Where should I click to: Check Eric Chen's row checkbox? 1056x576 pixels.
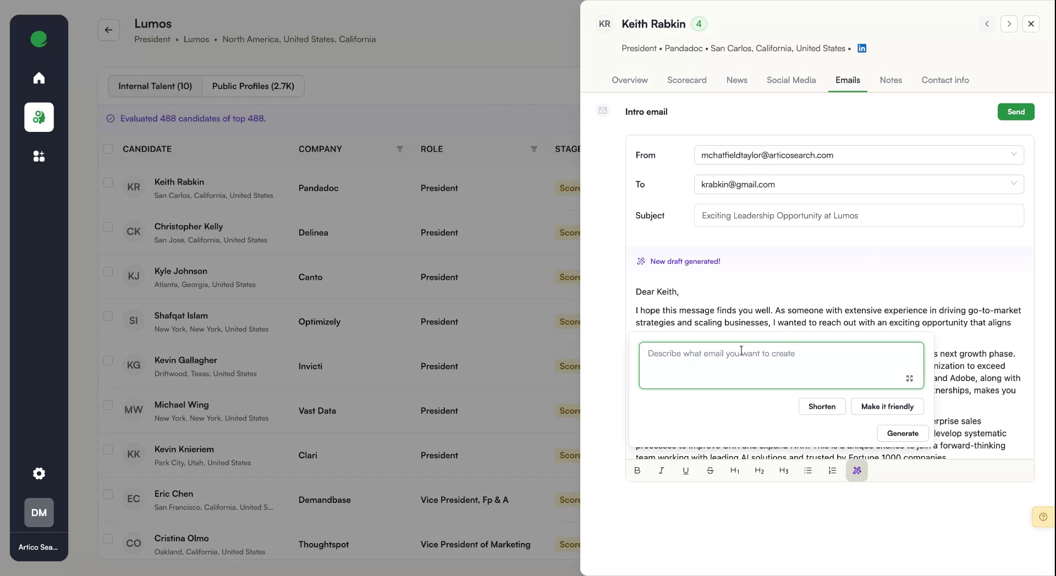pos(108,495)
